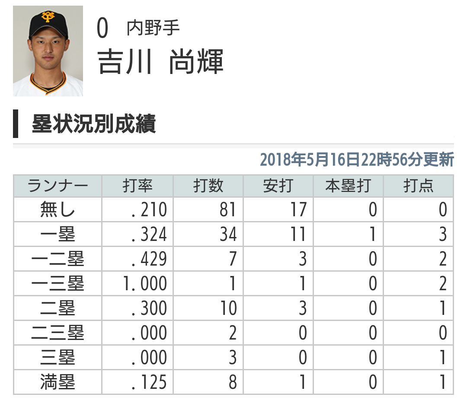Select the 満塁 row label
Screen dimensions: 467x404
pos(58,382)
